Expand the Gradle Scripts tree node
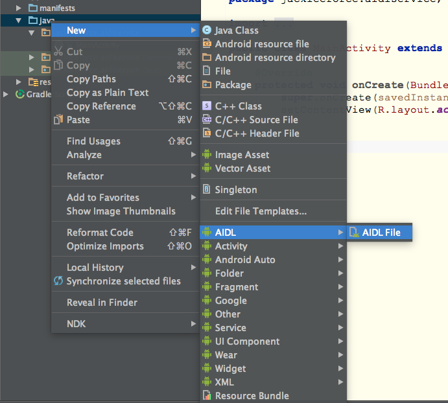 (6, 95)
